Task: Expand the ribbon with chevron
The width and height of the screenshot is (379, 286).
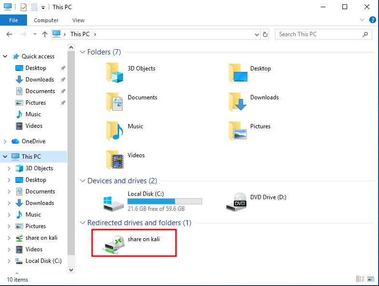Action: 362,20
